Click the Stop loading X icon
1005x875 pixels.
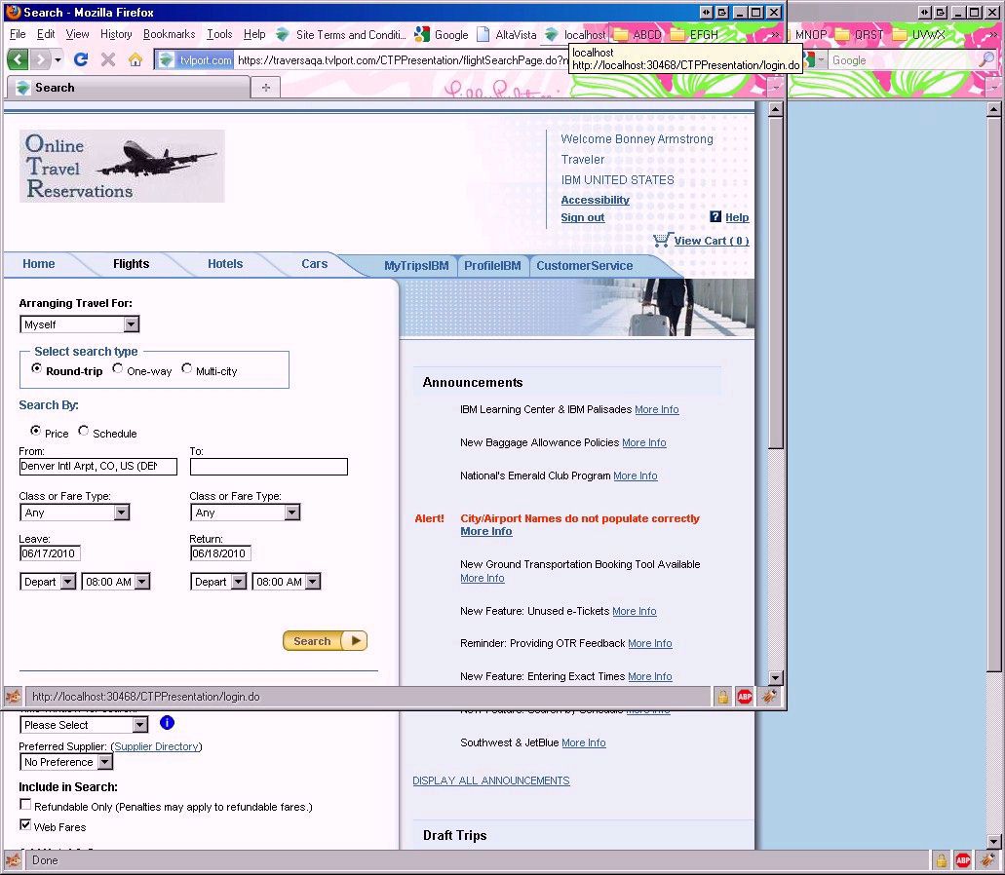point(108,59)
